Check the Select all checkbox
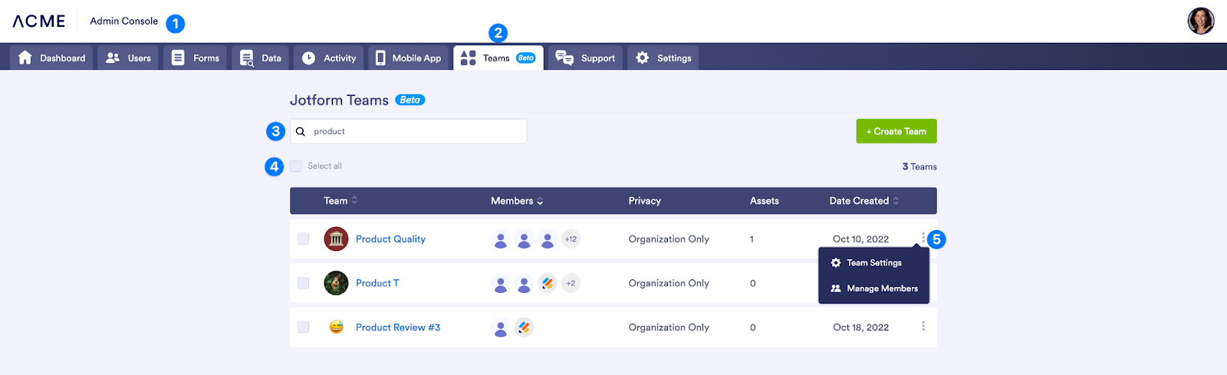 (x=296, y=166)
